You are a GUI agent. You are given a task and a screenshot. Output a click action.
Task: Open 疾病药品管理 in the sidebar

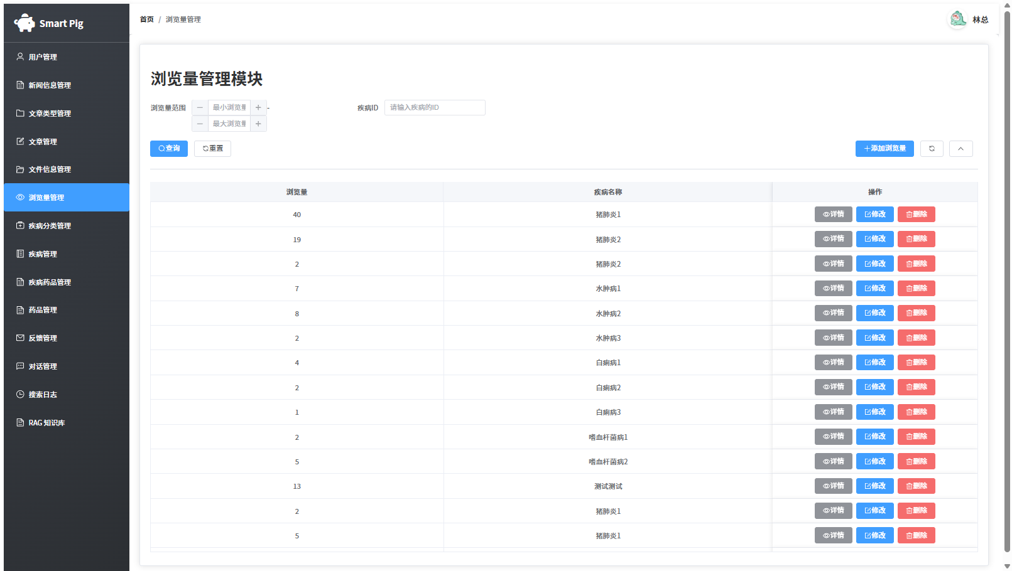tap(67, 282)
